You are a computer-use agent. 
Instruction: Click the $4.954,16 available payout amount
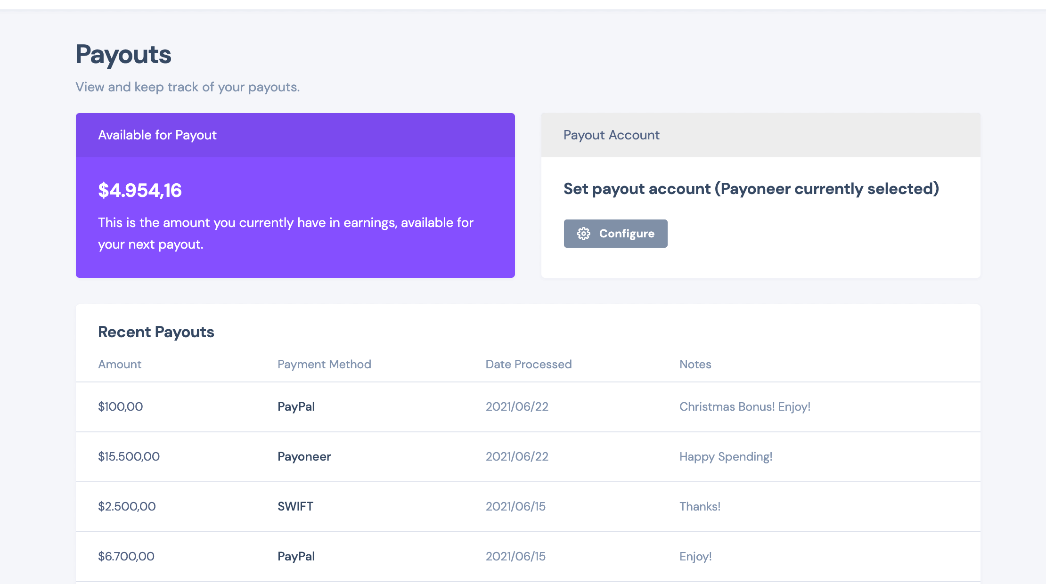click(x=139, y=190)
